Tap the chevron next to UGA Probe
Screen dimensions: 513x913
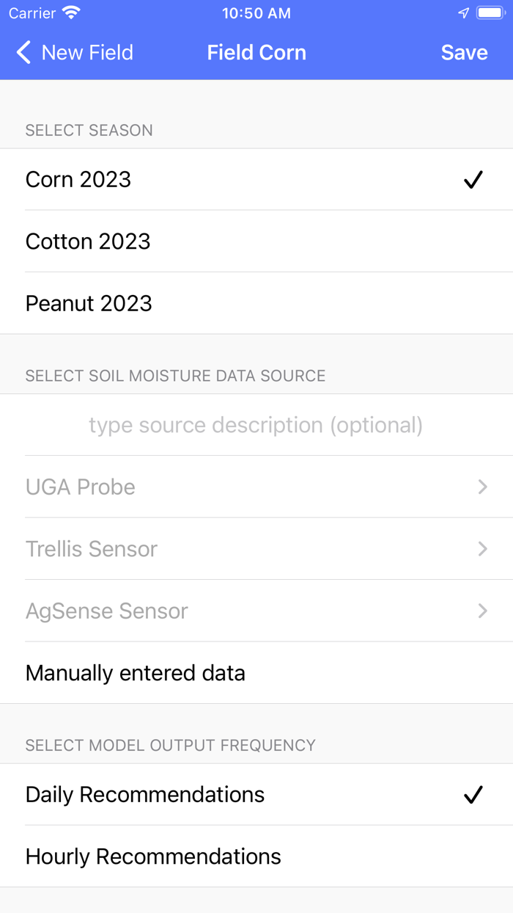[481, 487]
